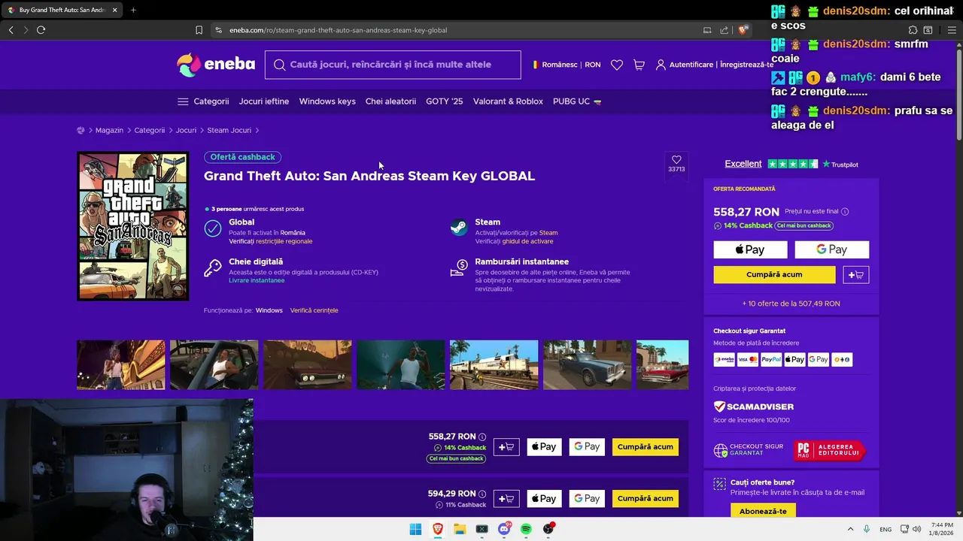Open the Valorant & Roblox menu item
The width and height of the screenshot is (963, 541).
pyautogui.click(x=508, y=101)
